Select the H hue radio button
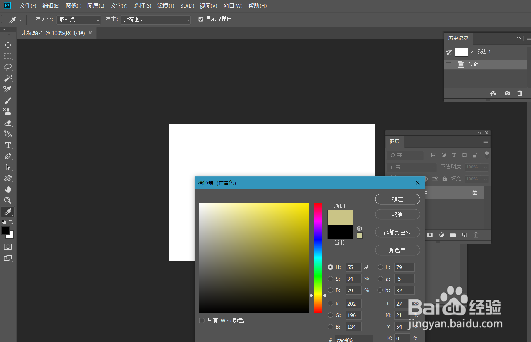Image resolution: width=531 pixels, height=342 pixels. tap(330, 267)
